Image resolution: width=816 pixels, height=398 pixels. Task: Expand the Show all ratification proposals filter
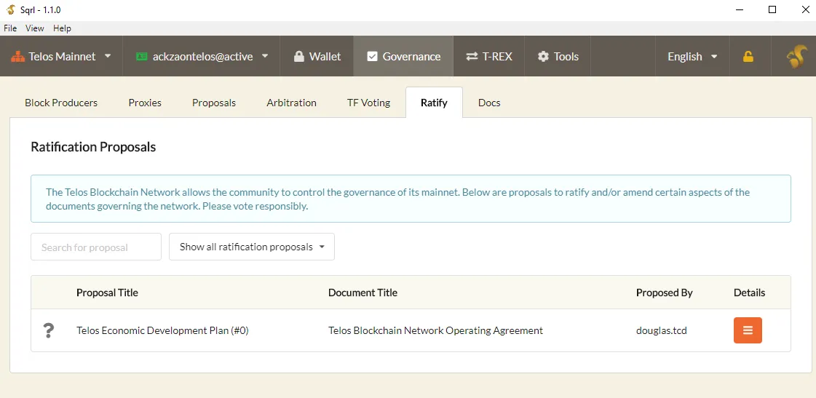pos(251,247)
